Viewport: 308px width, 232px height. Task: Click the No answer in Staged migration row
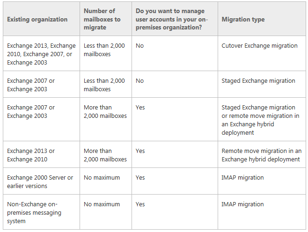click(x=139, y=80)
